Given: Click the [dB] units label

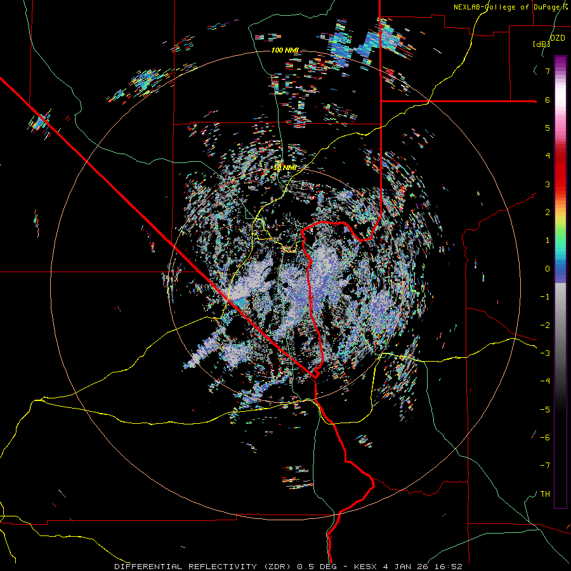Looking at the screenshot, I should click(x=541, y=44).
